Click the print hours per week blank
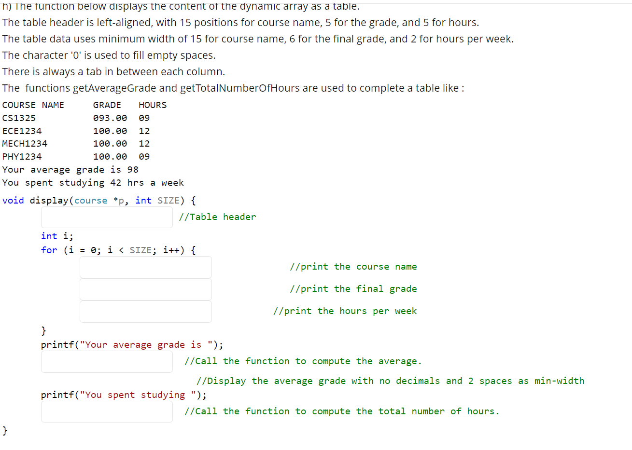632x450 pixels. [x=145, y=311]
